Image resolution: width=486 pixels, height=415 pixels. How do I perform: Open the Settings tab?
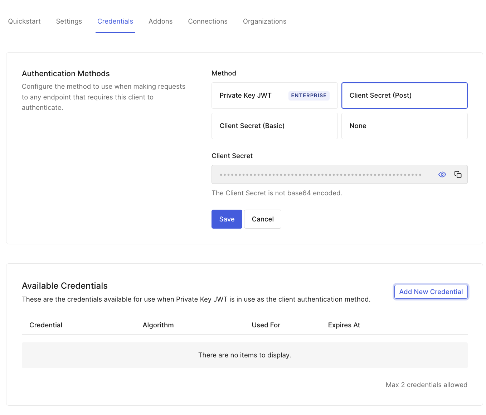pos(69,21)
